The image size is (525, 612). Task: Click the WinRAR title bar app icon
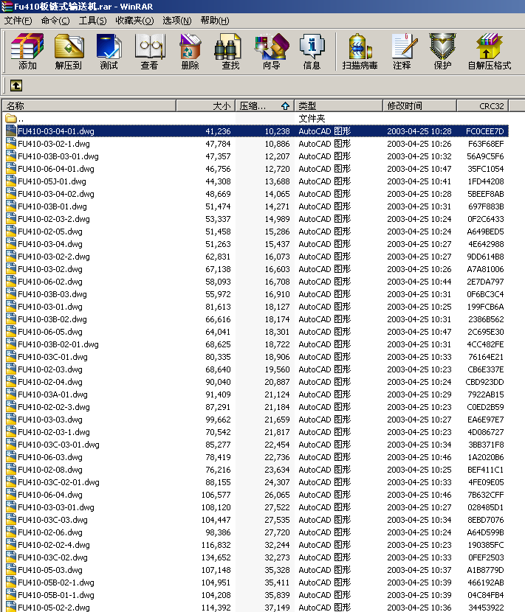pyautogui.click(x=7, y=6)
